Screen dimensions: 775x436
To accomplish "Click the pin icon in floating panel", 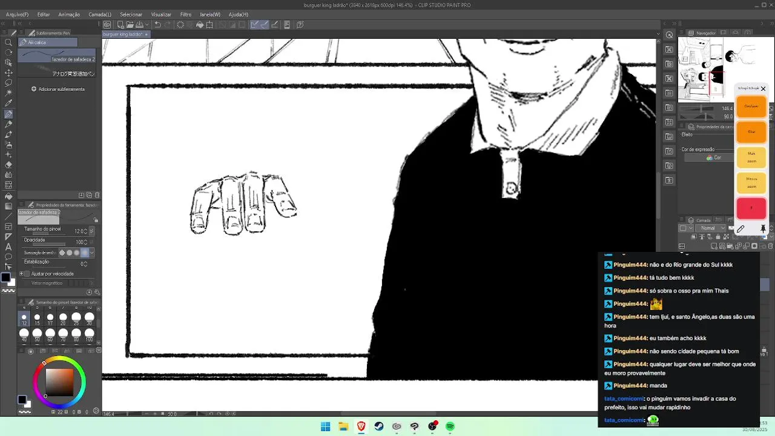I will click(x=763, y=229).
